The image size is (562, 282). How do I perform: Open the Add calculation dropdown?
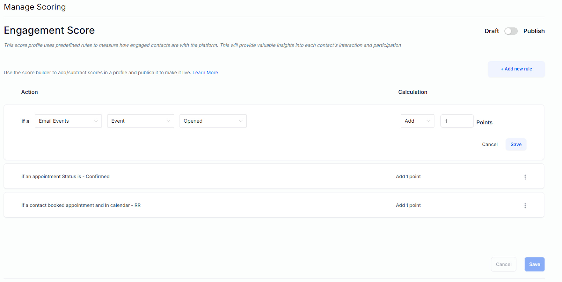[417, 121]
